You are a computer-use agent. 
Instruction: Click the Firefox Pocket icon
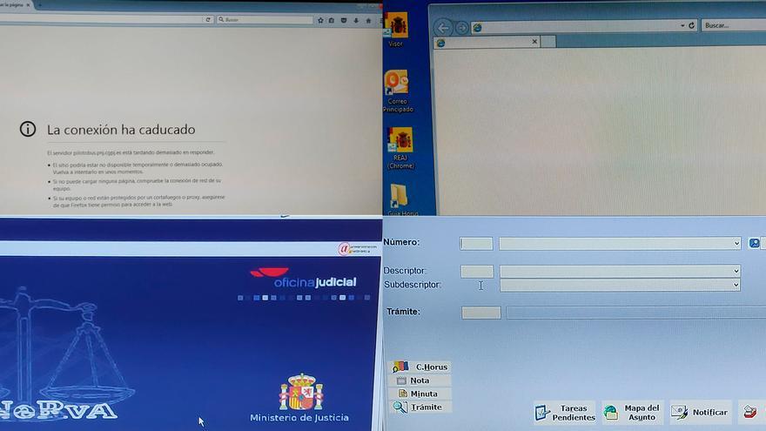(x=344, y=21)
